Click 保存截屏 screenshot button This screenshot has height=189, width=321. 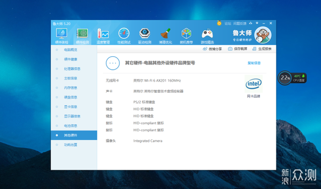click(238, 49)
